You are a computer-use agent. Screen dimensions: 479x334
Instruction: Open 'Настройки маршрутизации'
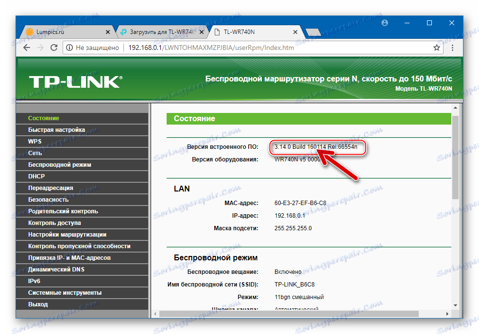click(x=82, y=234)
